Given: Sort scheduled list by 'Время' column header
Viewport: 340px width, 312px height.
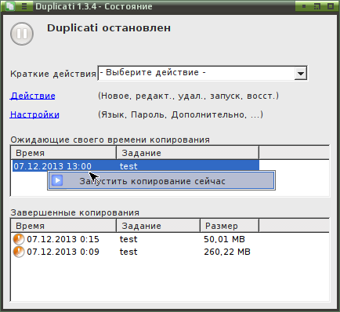Looking at the screenshot, I should 63,153.
